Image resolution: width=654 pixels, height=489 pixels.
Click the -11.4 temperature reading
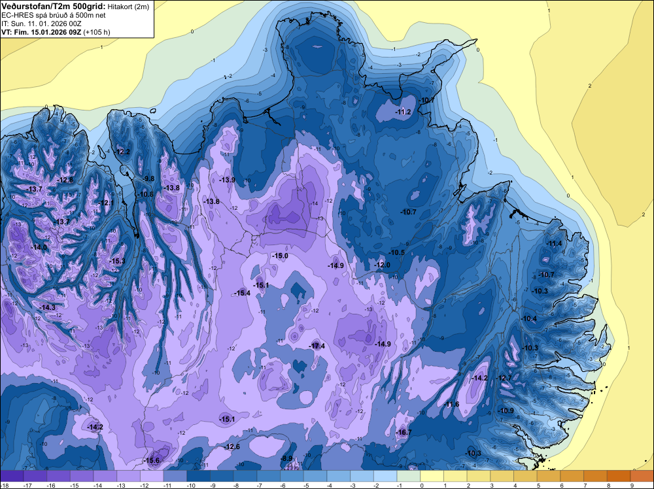(x=555, y=243)
